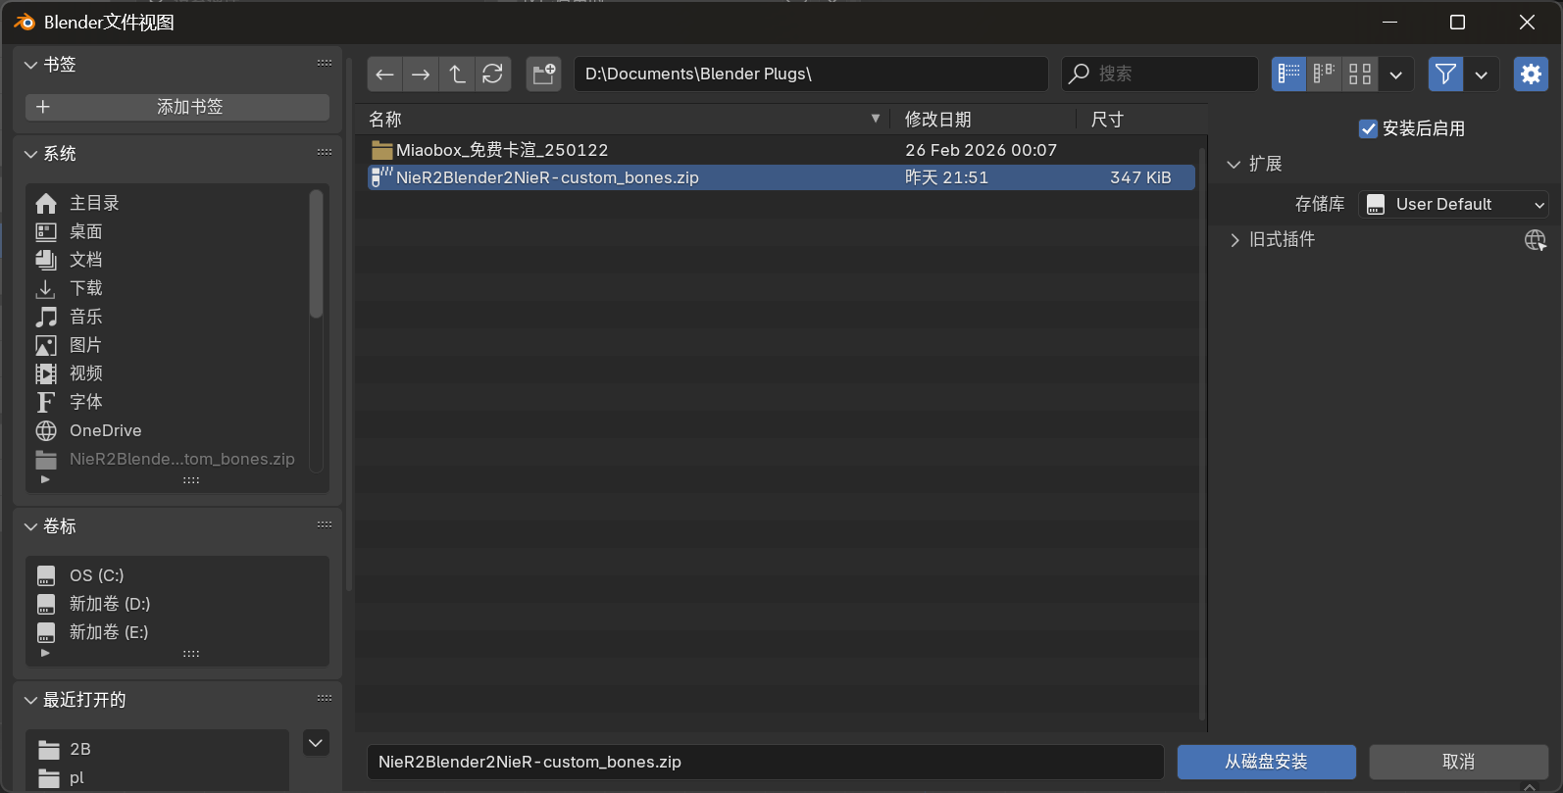Screen dimensions: 1563x793
Task: Click 从磁盘安装 button
Action: pos(1266,762)
